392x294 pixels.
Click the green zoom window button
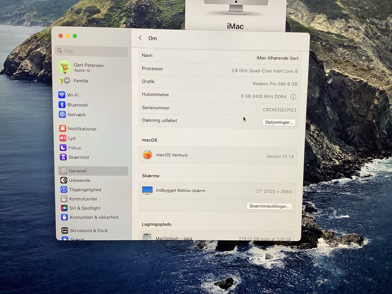pyautogui.click(x=75, y=36)
